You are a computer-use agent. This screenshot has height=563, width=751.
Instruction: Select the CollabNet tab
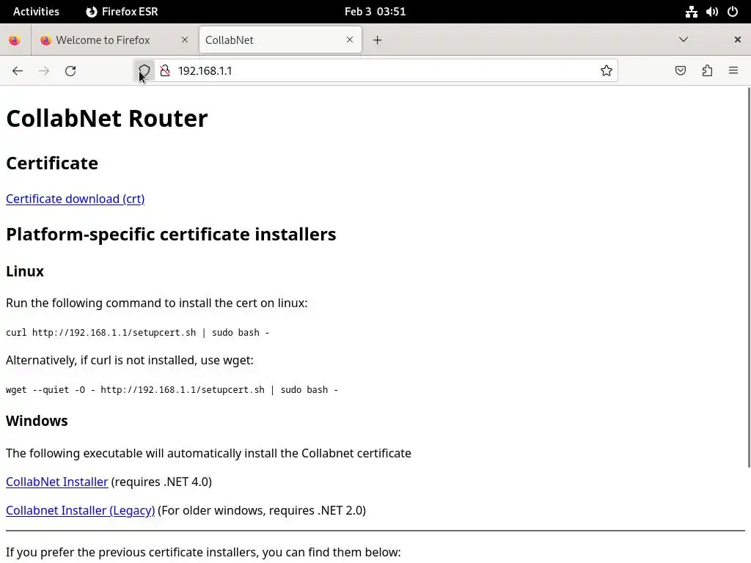(280, 40)
